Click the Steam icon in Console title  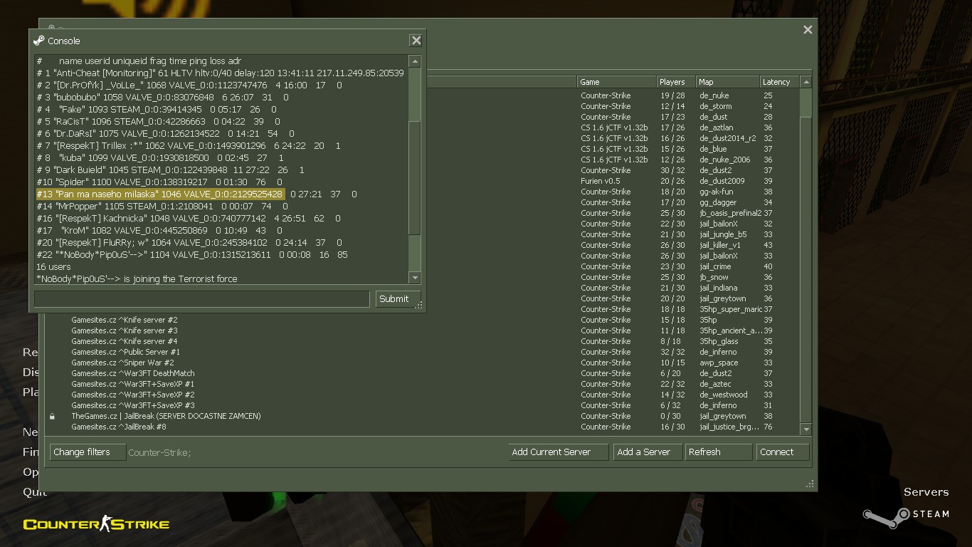(x=39, y=41)
